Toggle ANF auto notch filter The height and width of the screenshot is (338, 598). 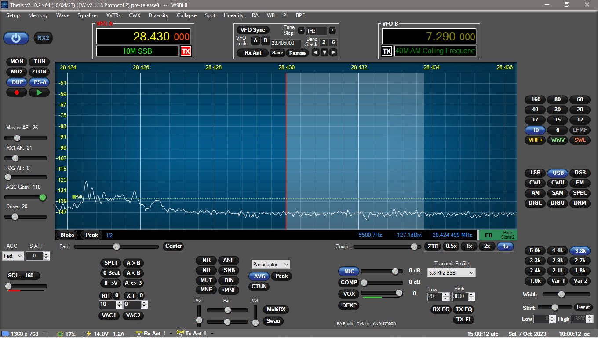tap(229, 260)
